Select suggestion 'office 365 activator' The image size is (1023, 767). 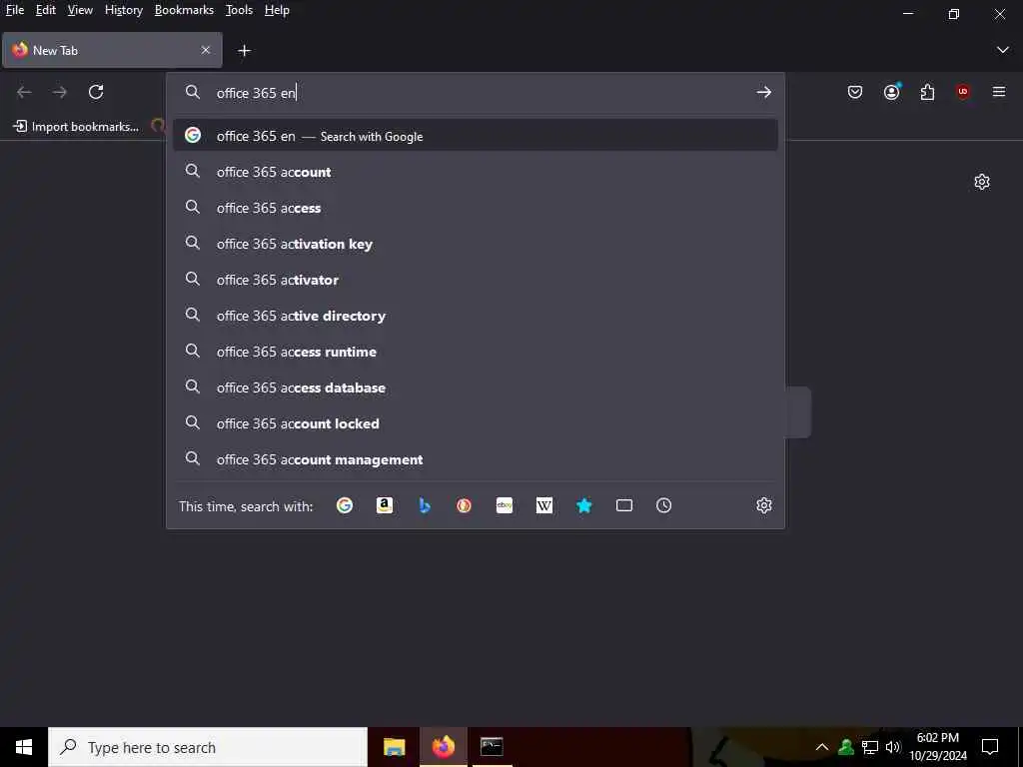[x=475, y=280]
